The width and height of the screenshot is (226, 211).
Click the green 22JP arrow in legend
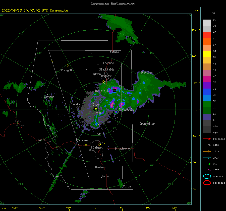[207, 164]
